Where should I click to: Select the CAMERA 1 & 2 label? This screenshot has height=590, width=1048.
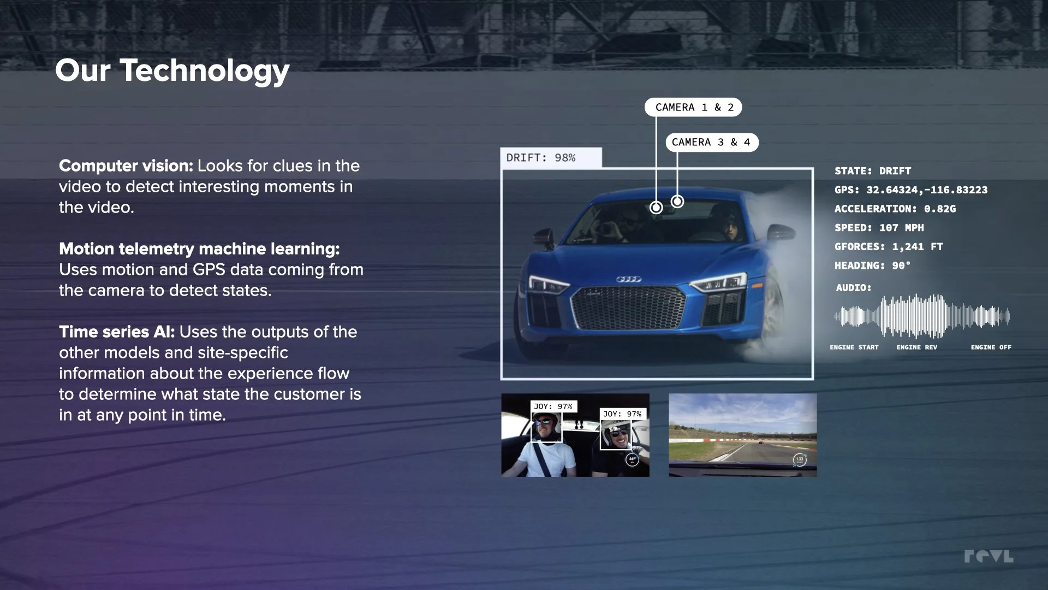pyautogui.click(x=693, y=108)
